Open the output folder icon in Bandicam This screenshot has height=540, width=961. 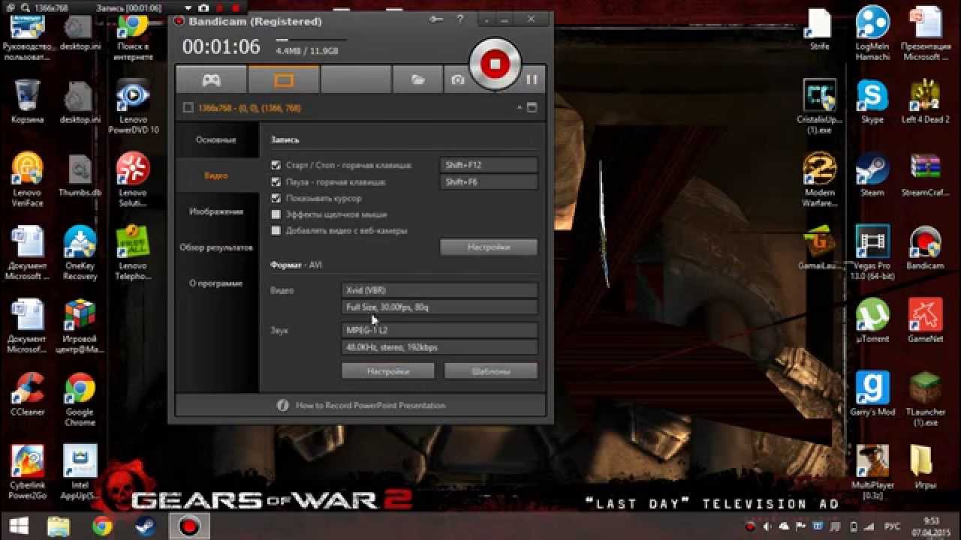point(418,79)
